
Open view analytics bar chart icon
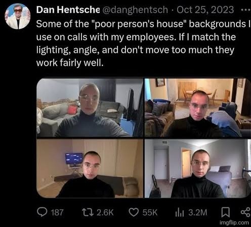[180, 213]
